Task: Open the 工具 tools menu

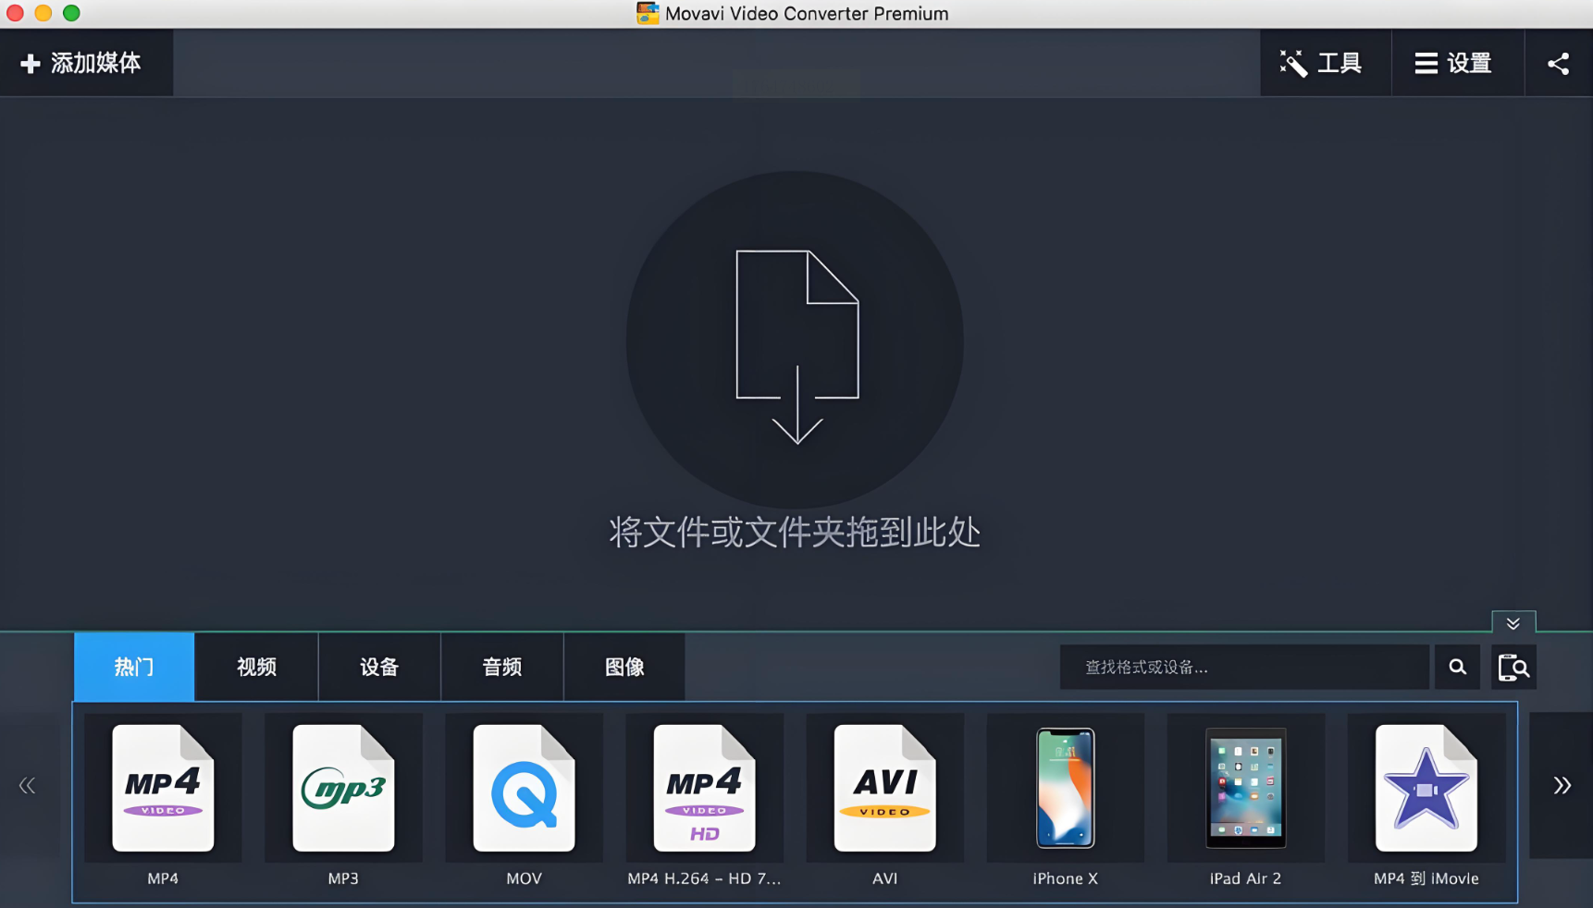Action: click(1325, 63)
